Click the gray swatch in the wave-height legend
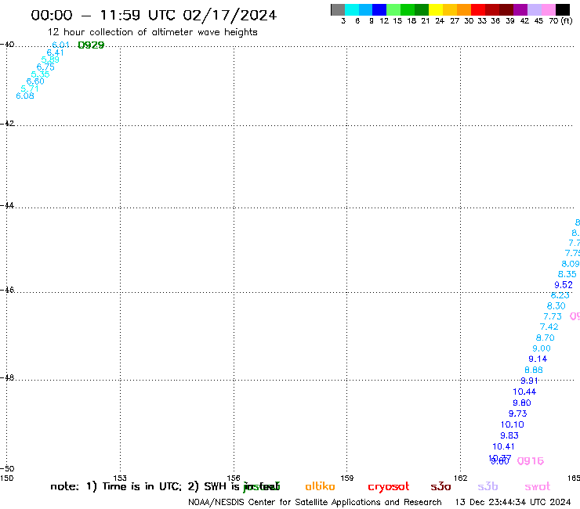Image resolution: width=580 pixels, height=509 pixels. 338,9
